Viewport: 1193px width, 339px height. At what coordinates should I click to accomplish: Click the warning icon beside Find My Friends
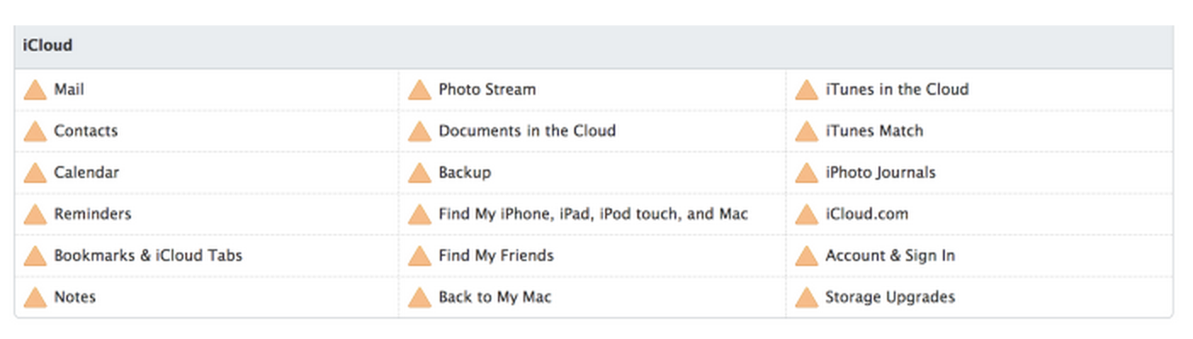point(420,256)
